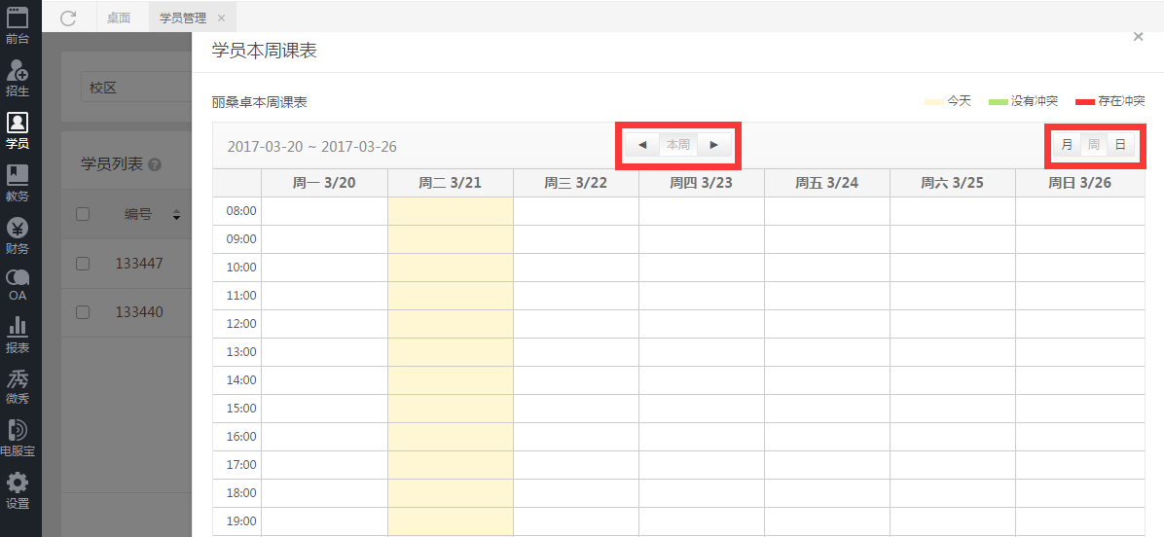Switch calendar to 周 week view
This screenshot has width=1164, height=537.
coord(1094,145)
